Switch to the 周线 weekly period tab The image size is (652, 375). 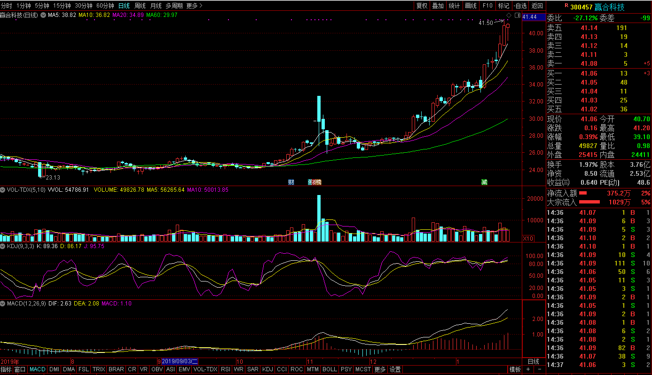(x=140, y=6)
